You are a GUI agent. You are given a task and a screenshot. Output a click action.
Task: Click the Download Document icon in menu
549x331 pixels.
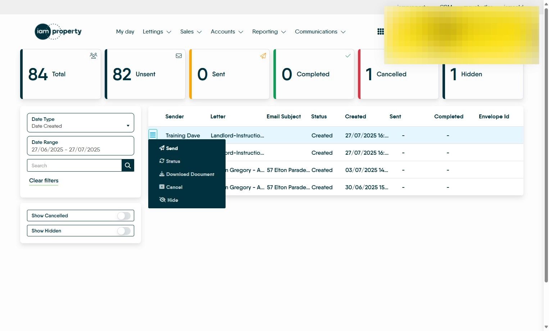click(x=162, y=174)
